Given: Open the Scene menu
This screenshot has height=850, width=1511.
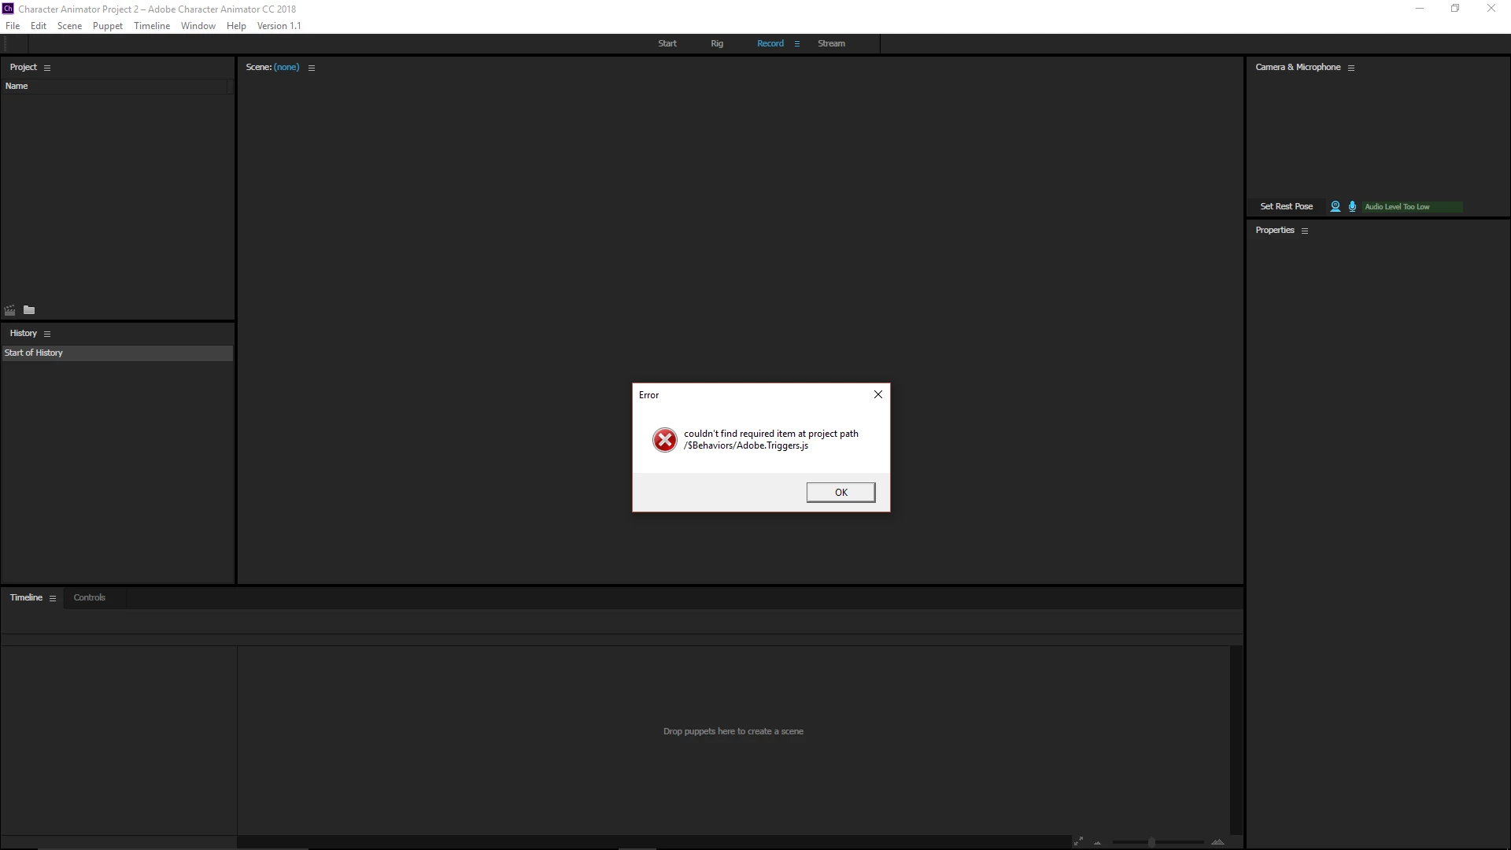Looking at the screenshot, I should (69, 26).
